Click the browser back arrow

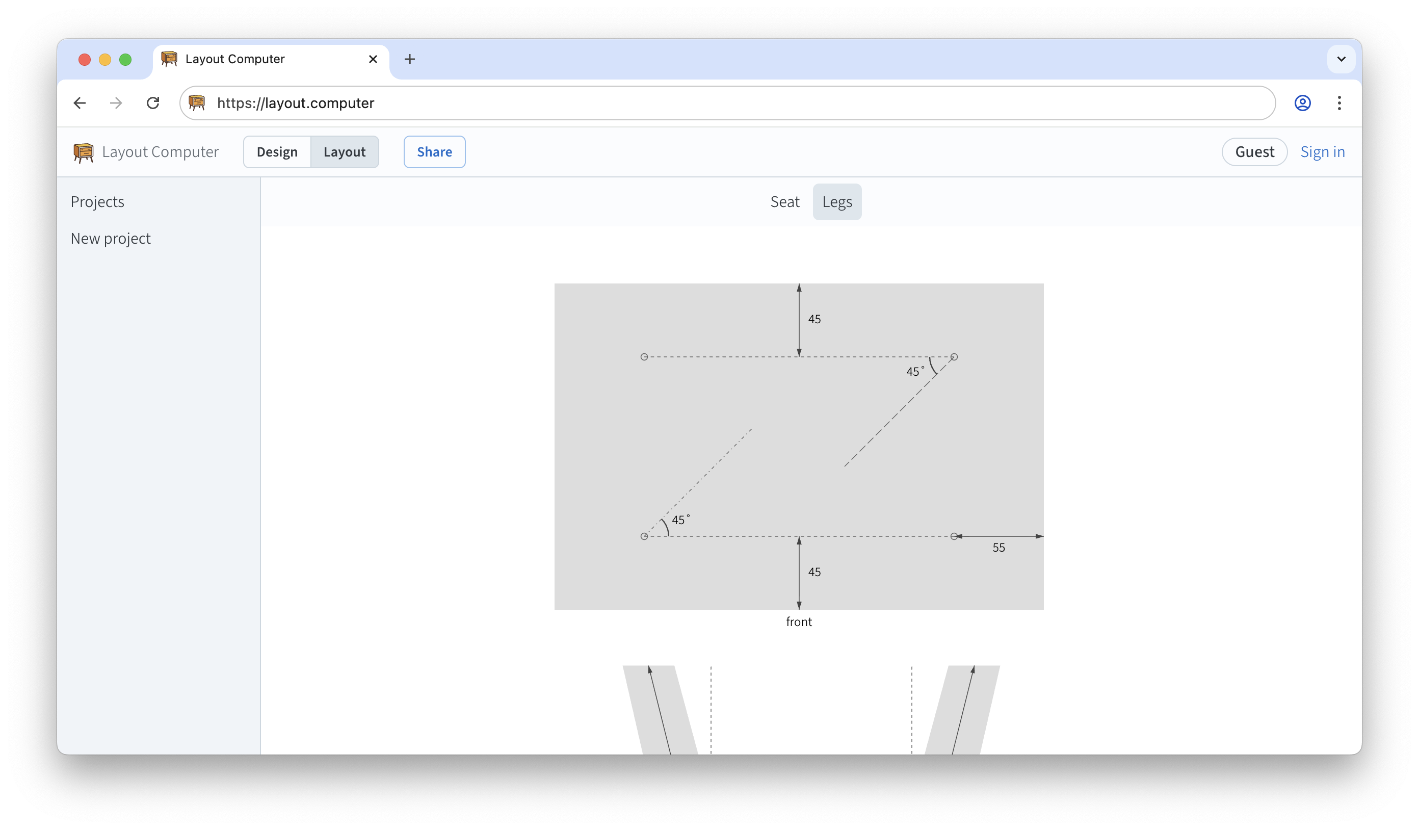pyautogui.click(x=80, y=103)
